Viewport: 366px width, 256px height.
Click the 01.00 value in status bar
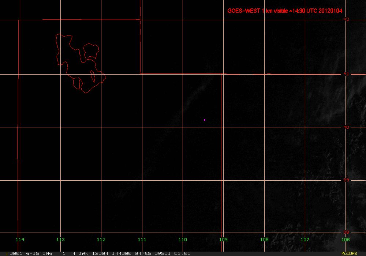[183, 253]
